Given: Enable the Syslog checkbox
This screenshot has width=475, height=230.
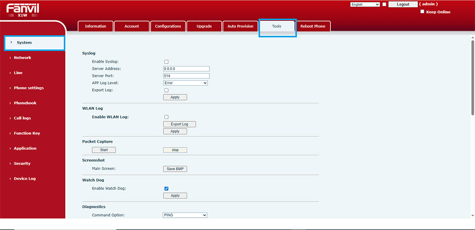Looking at the screenshot, I should tap(166, 62).
